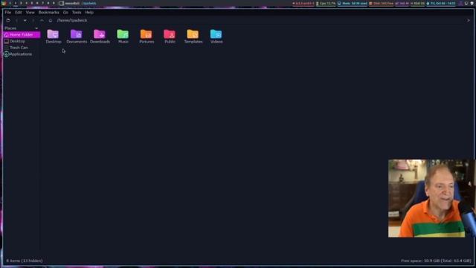Select the orange Pictures folder
The width and height of the screenshot is (476, 268).
(x=147, y=36)
